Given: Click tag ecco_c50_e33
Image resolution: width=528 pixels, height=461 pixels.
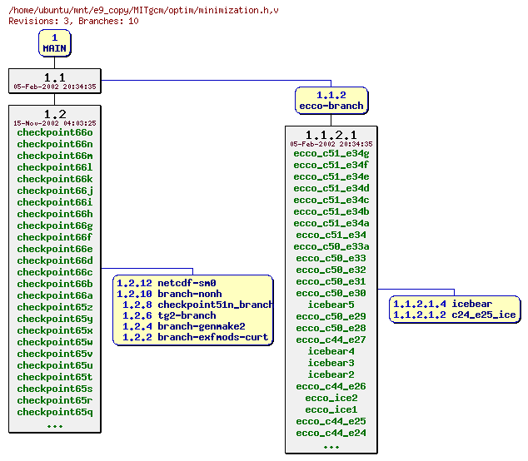Looking at the screenshot, I should pyautogui.click(x=331, y=258).
